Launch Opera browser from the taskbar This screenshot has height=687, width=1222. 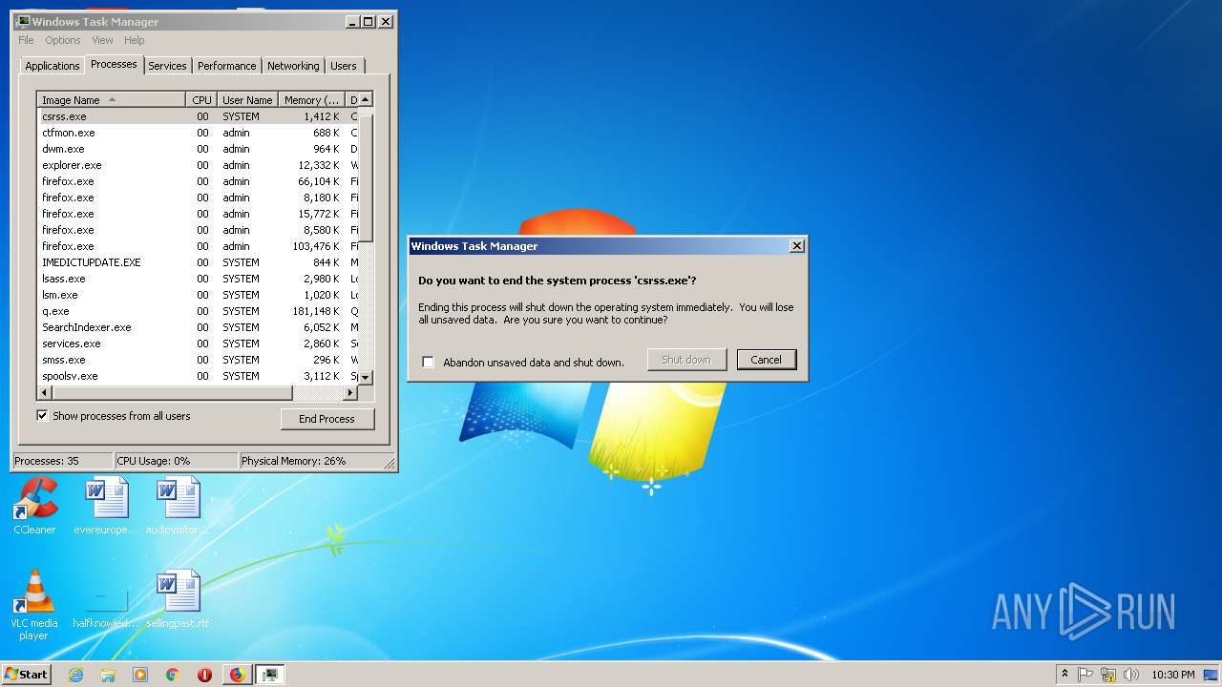(204, 675)
